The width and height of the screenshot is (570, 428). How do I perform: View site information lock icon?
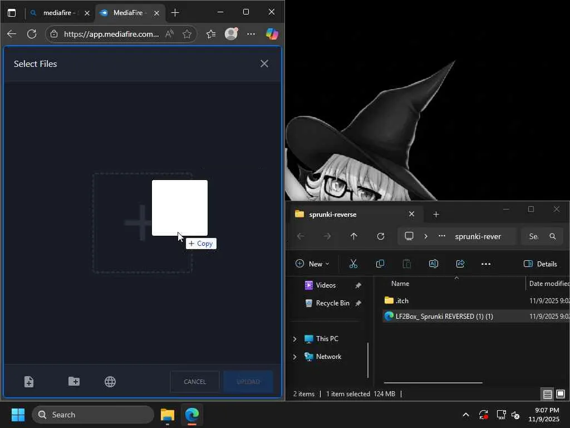54,34
